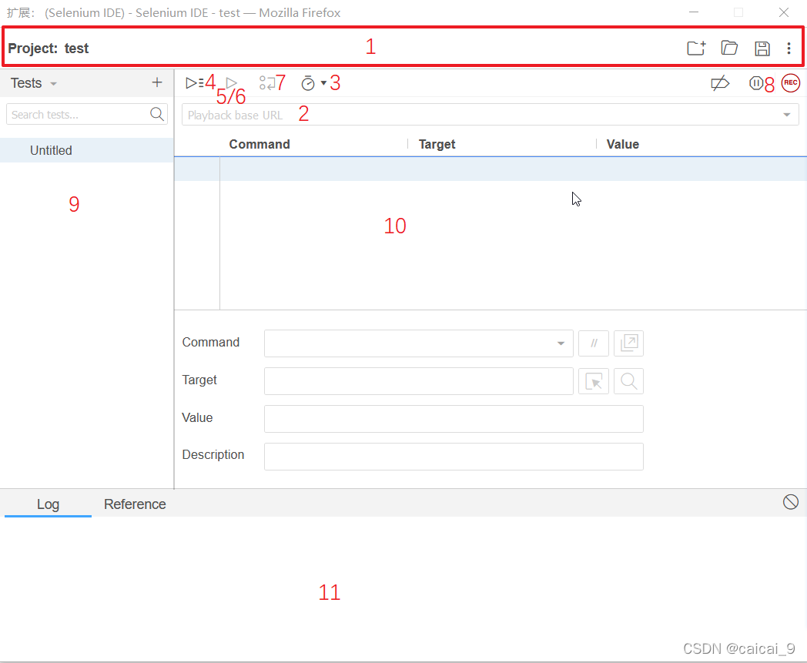Click the search tests magnifier icon
This screenshot has height=663, width=807.
point(157,114)
